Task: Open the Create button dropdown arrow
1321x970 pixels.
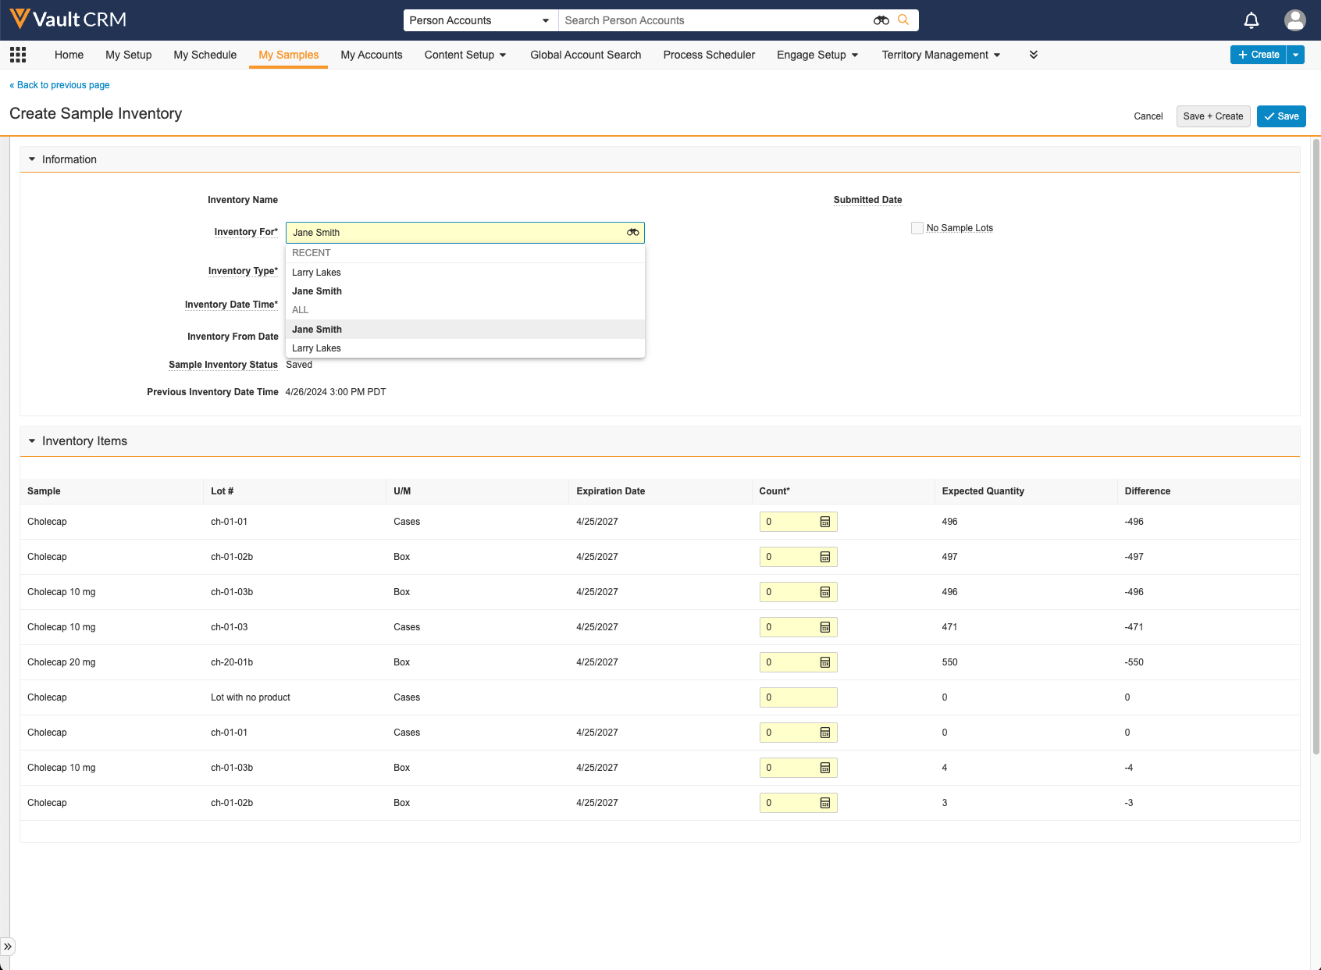Action: 1295,55
